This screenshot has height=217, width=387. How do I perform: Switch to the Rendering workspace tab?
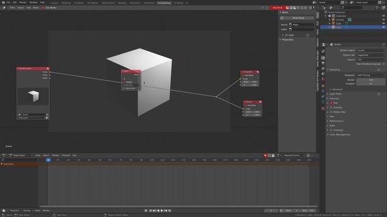pos(149,3)
